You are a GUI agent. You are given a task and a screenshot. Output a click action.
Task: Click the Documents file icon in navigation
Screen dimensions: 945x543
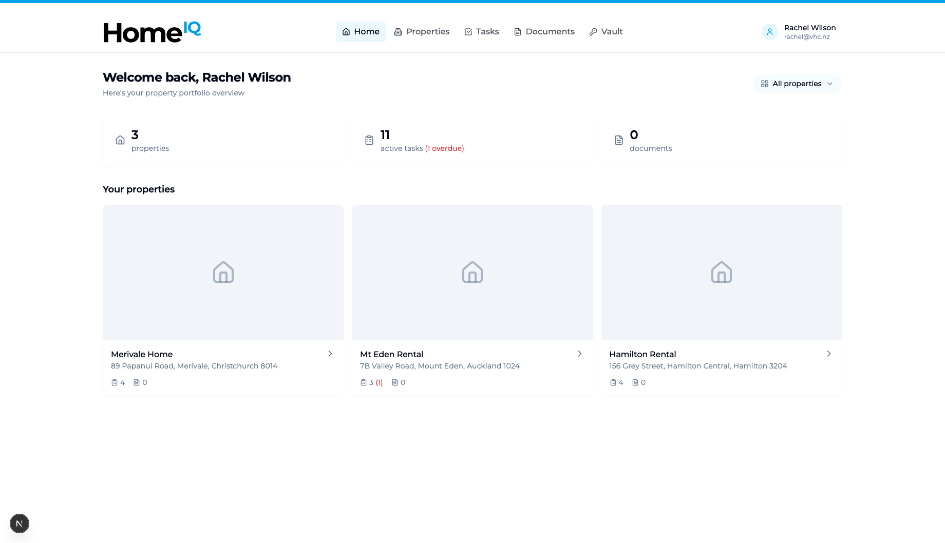517,31
